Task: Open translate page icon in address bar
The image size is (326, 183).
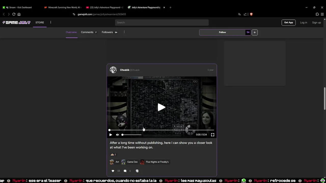Action: tap(239, 14)
